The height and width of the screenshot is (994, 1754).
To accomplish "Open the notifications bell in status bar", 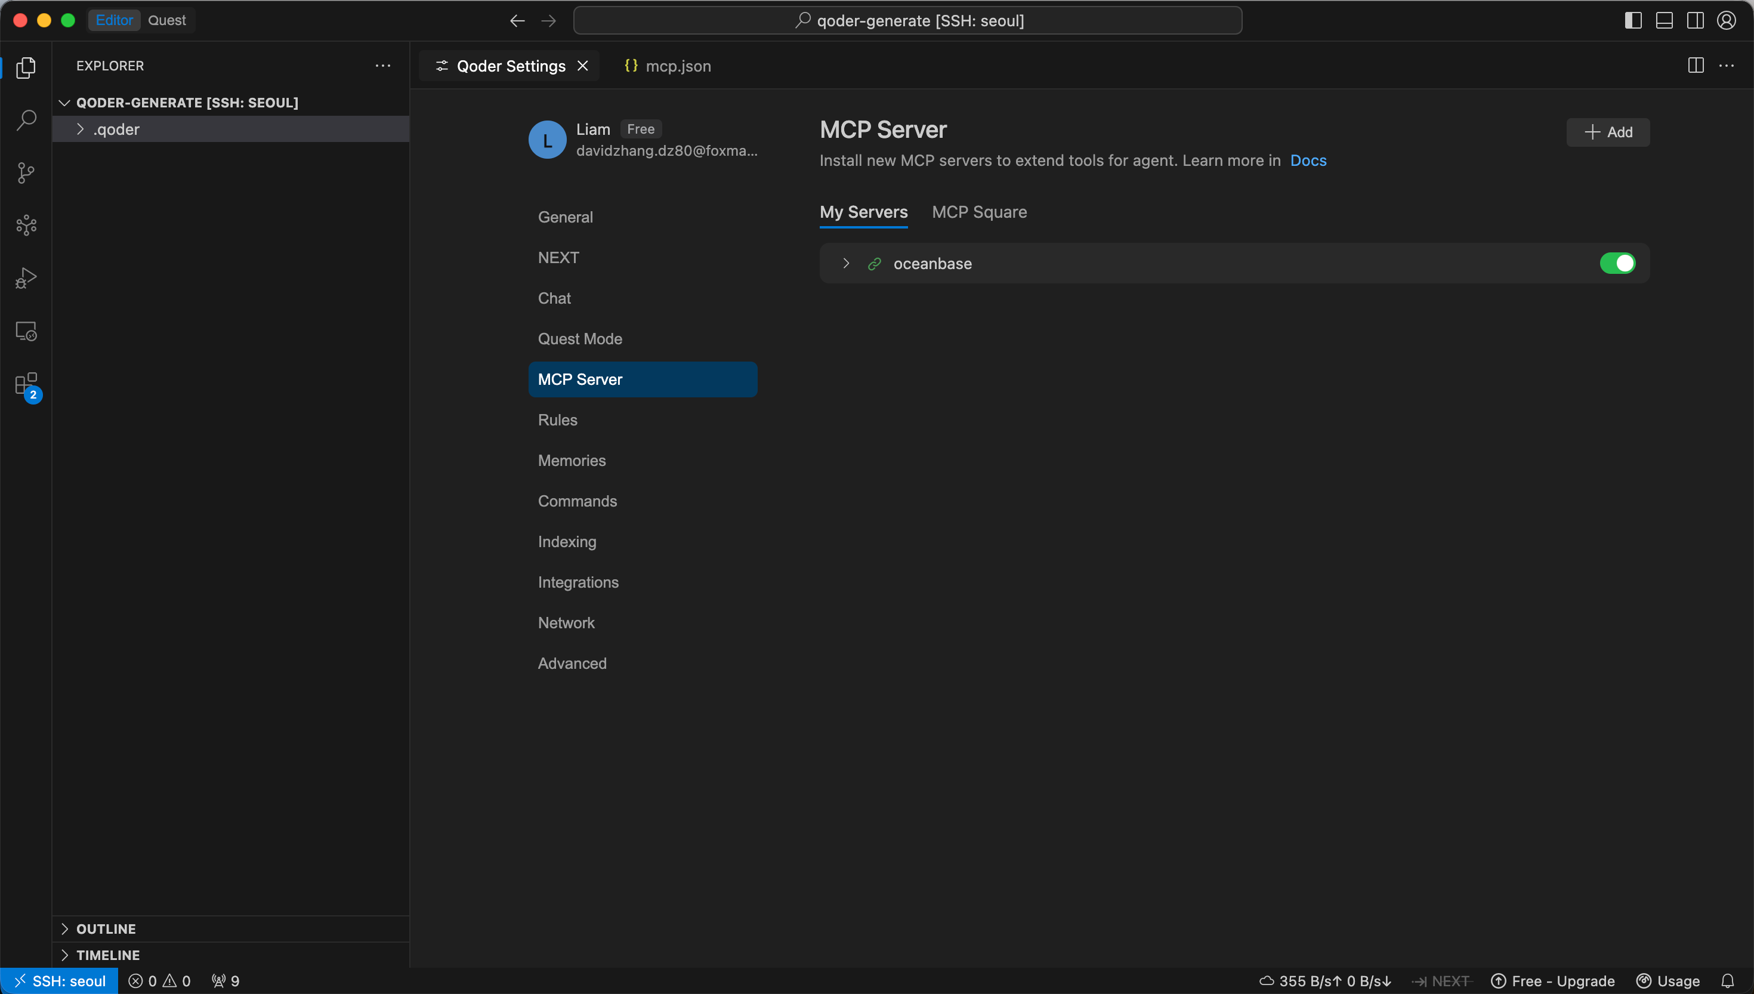I will pyautogui.click(x=1727, y=981).
